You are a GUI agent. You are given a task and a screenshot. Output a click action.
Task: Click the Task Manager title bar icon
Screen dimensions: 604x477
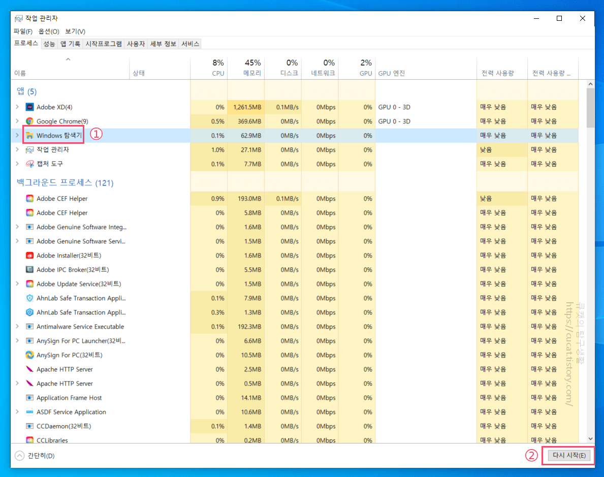(18, 18)
